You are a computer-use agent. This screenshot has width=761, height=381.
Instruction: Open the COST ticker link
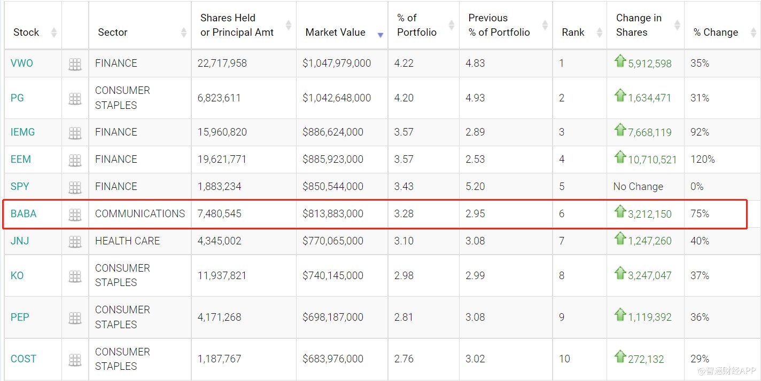tap(24, 359)
